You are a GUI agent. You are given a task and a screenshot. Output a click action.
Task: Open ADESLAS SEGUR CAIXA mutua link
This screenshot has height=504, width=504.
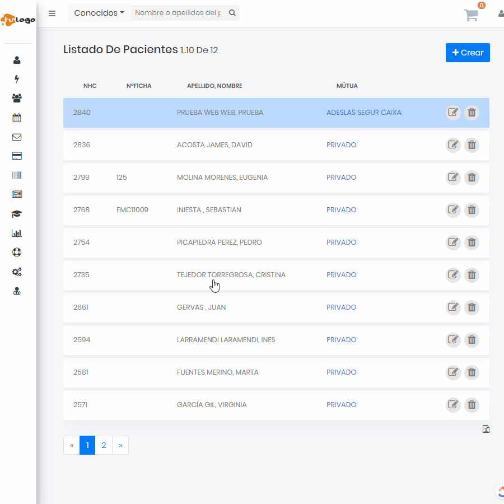pyautogui.click(x=363, y=113)
